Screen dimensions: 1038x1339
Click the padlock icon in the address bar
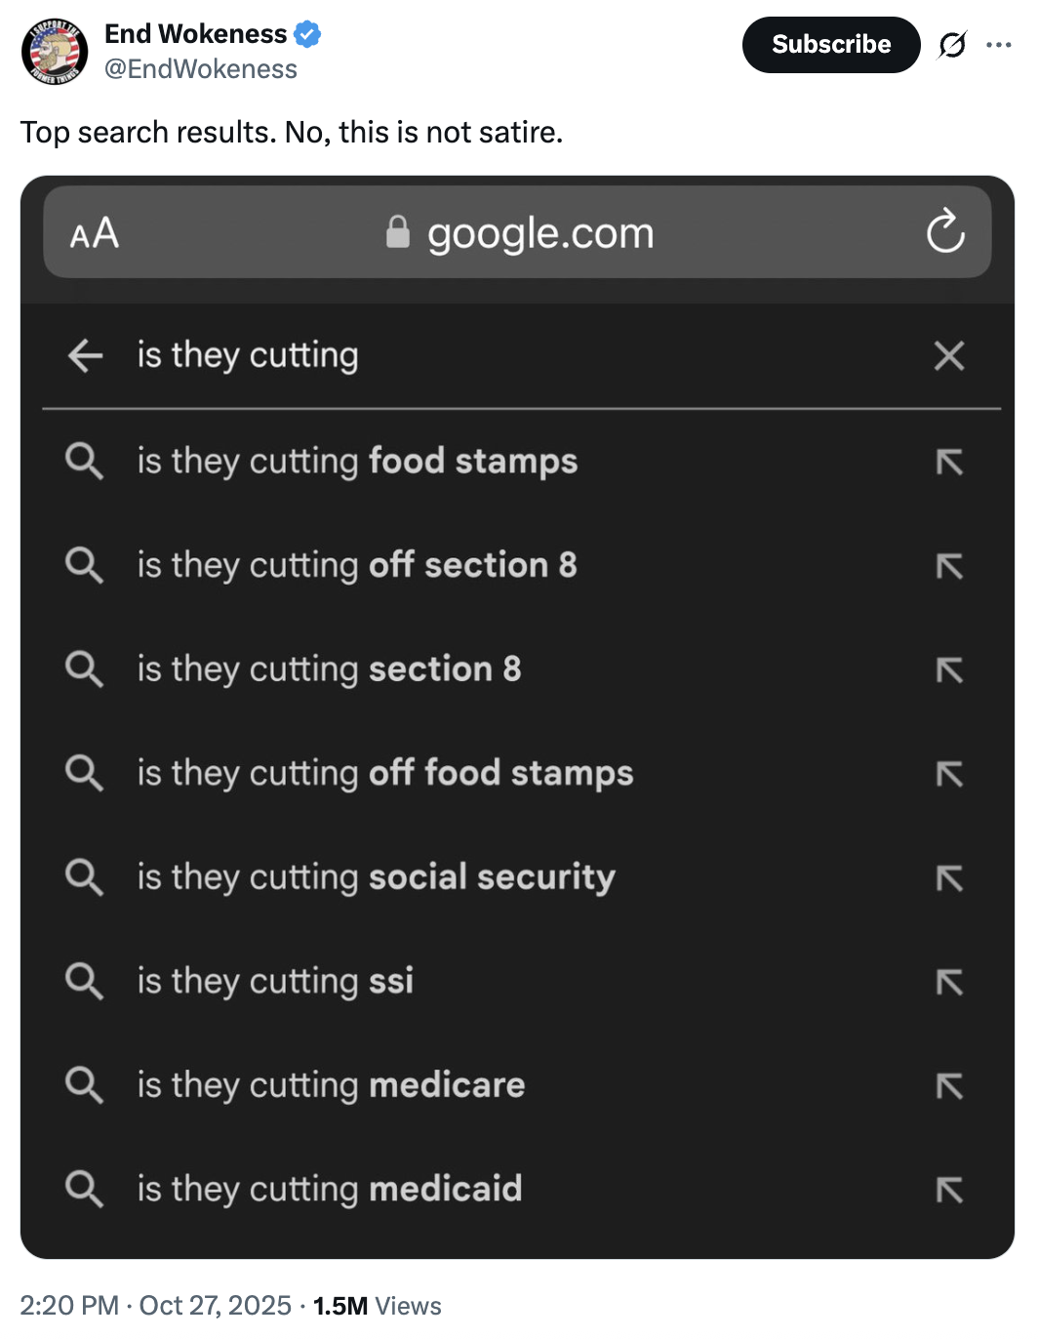[x=396, y=232]
